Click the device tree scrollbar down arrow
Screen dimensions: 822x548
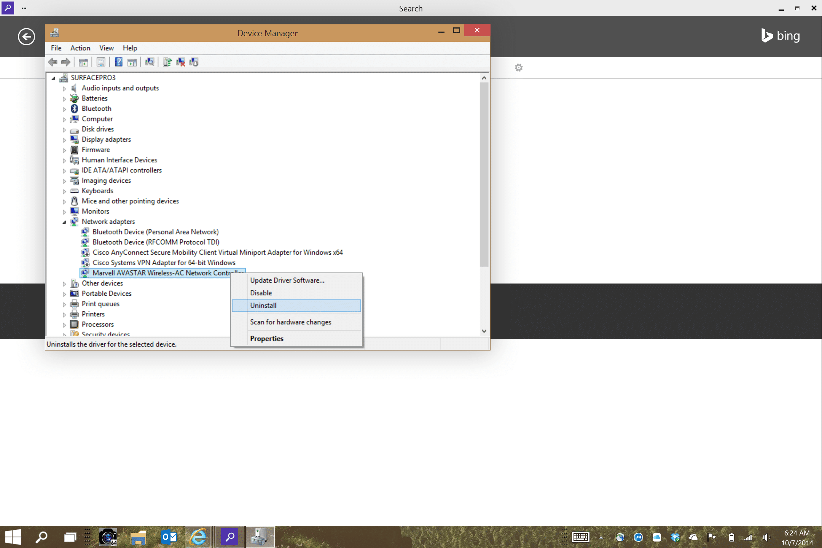(484, 331)
